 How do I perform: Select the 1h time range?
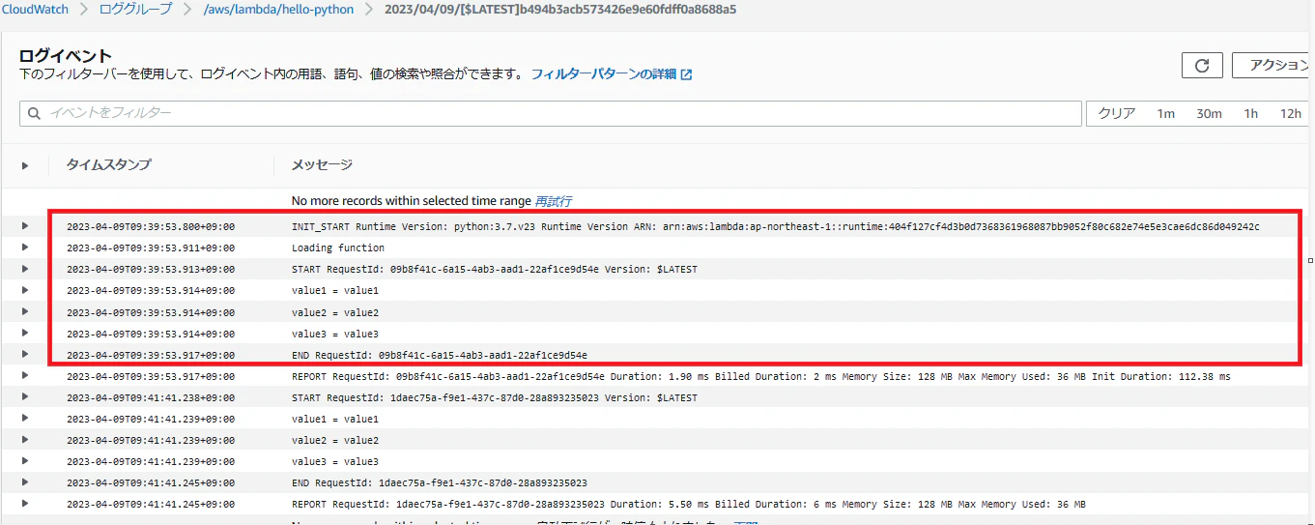(x=1250, y=113)
